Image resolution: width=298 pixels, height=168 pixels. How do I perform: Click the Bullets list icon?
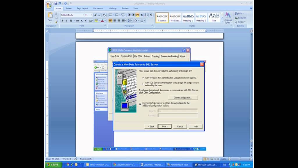[110, 15]
